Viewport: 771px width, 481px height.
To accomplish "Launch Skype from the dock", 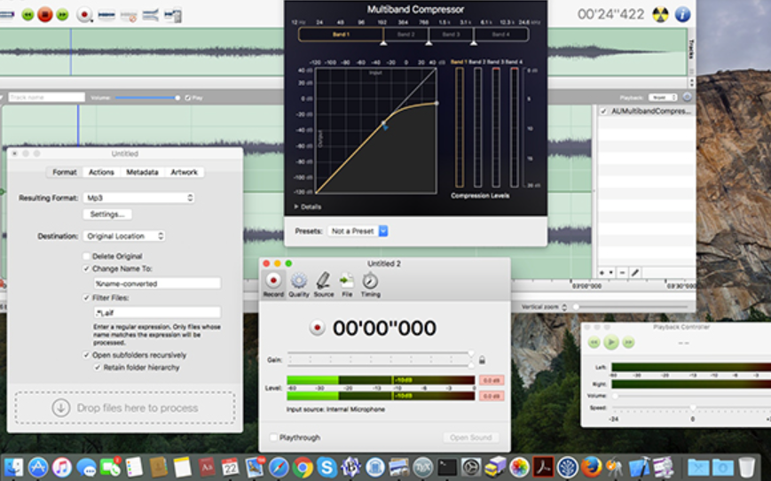I will (326, 467).
